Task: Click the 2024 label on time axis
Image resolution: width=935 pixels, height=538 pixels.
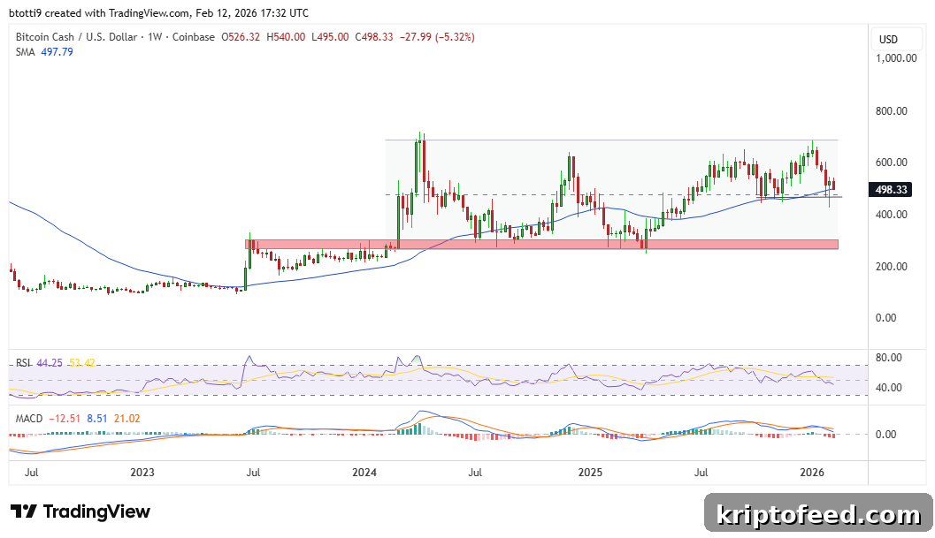Action: click(x=364, y=473)
